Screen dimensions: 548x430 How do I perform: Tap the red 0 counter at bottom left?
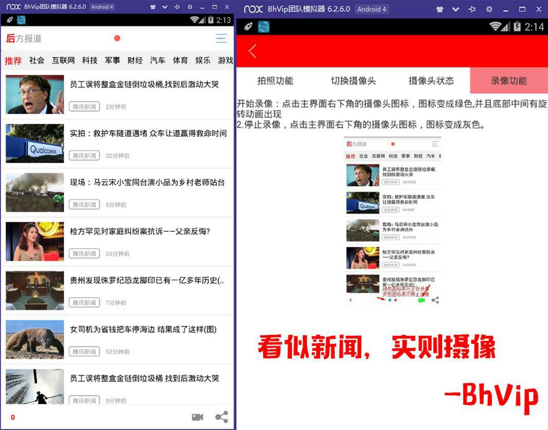13,417
